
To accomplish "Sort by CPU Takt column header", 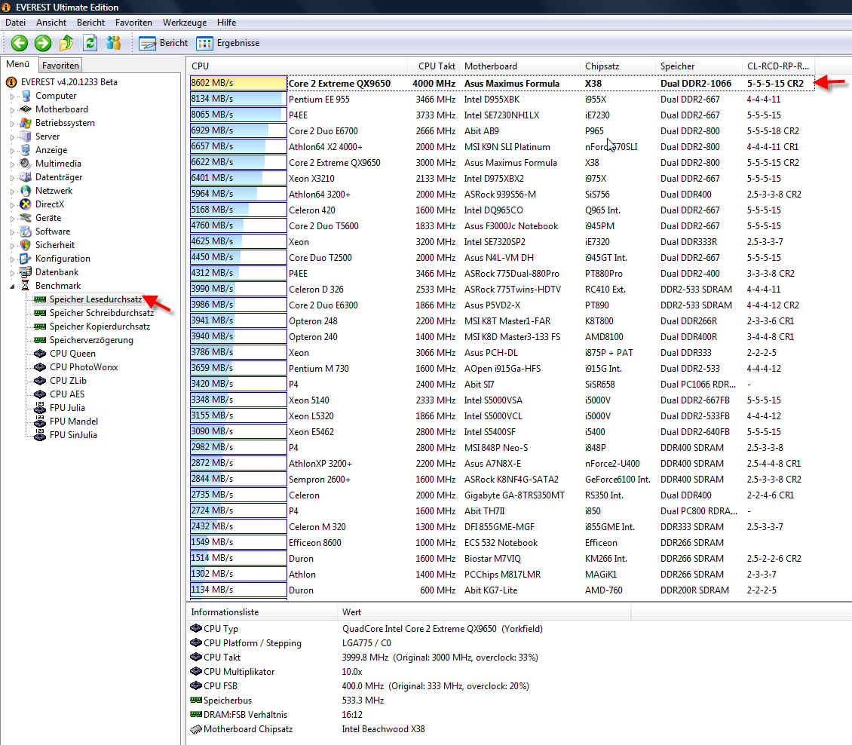I will tap(434, 66).
